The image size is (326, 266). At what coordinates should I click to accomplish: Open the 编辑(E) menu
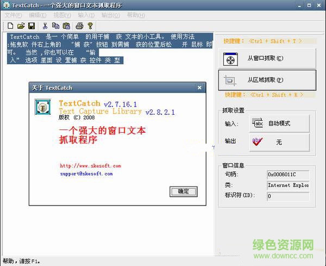37,15
